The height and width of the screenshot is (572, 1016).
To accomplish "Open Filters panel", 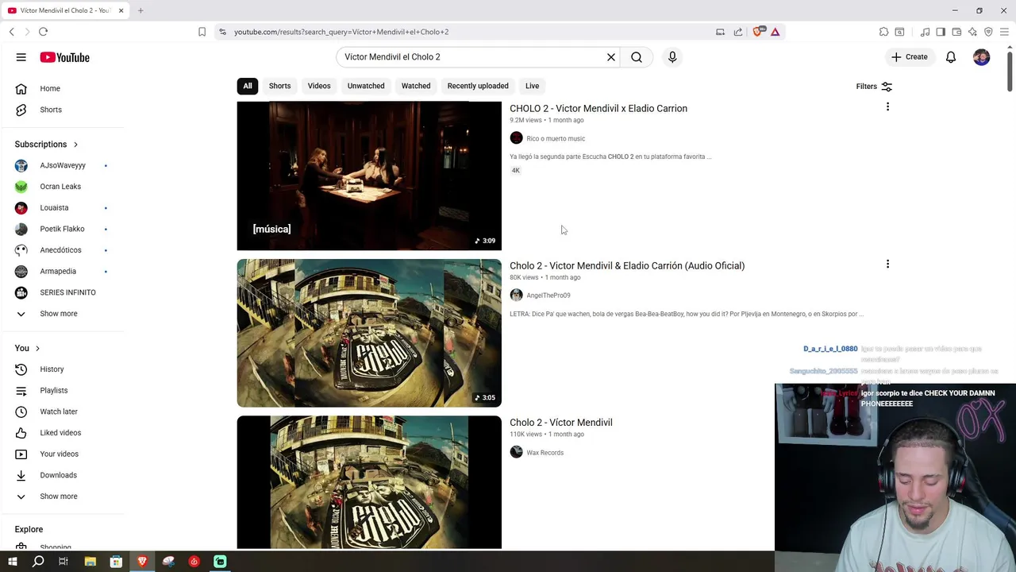I will pyautogui.click(x=874, y=87).
